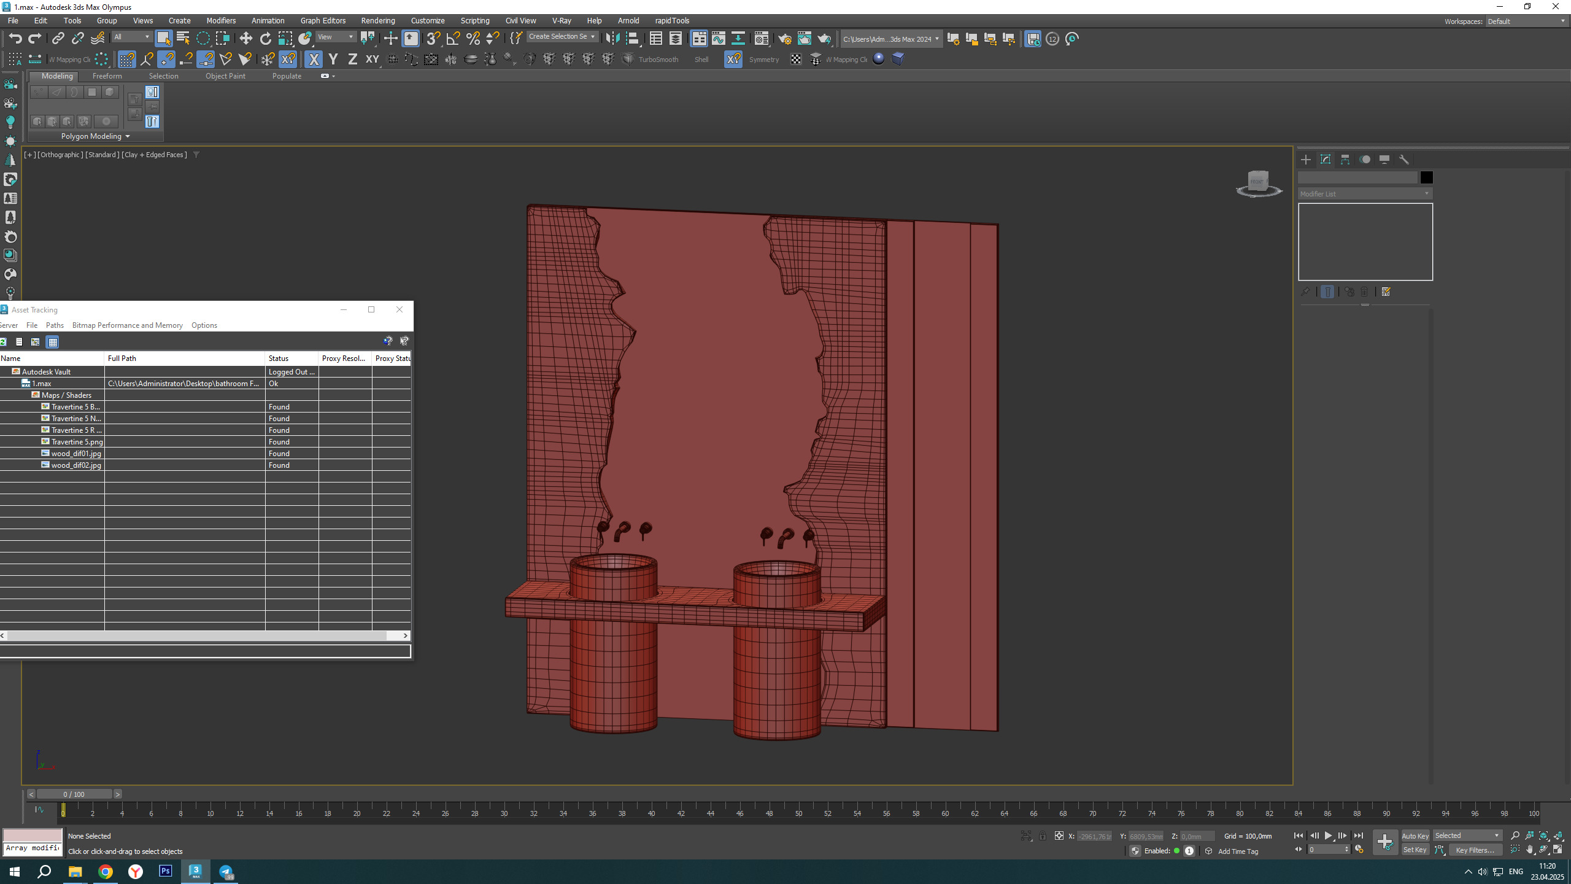Switch to the Object Paint ribbon tab
The height and width of the screenshot is (884, 1571).
coord(225,76)
